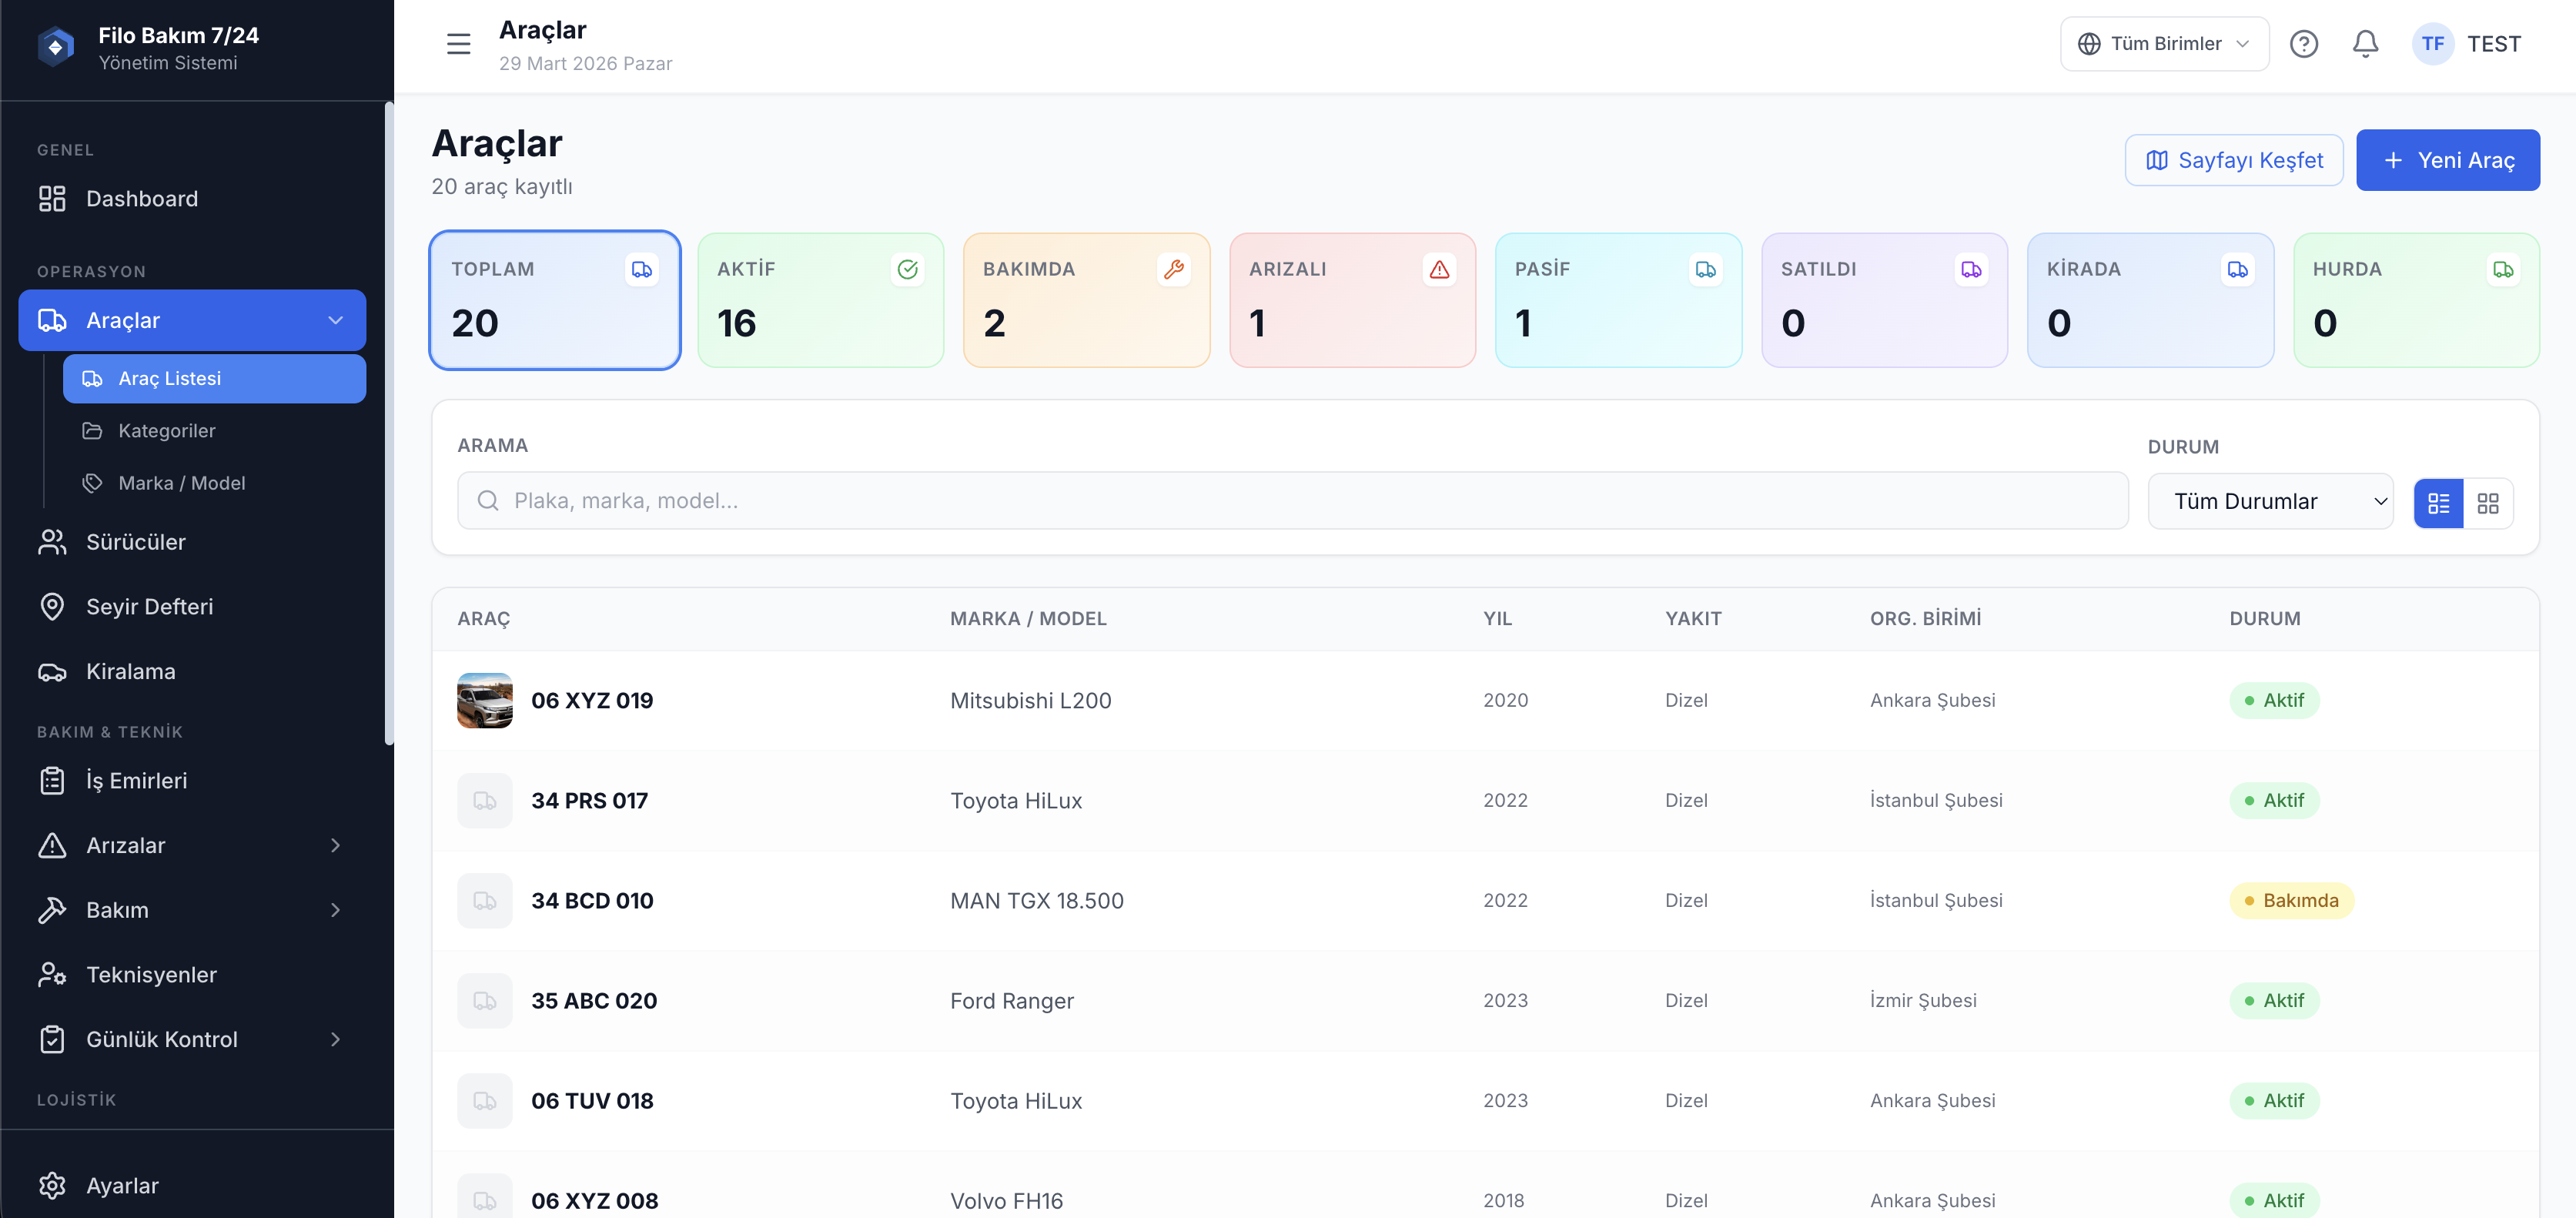2576x1218 pixels.
Task: Click the Ayarlar gear icon
Action: [x=52, y=1185]
